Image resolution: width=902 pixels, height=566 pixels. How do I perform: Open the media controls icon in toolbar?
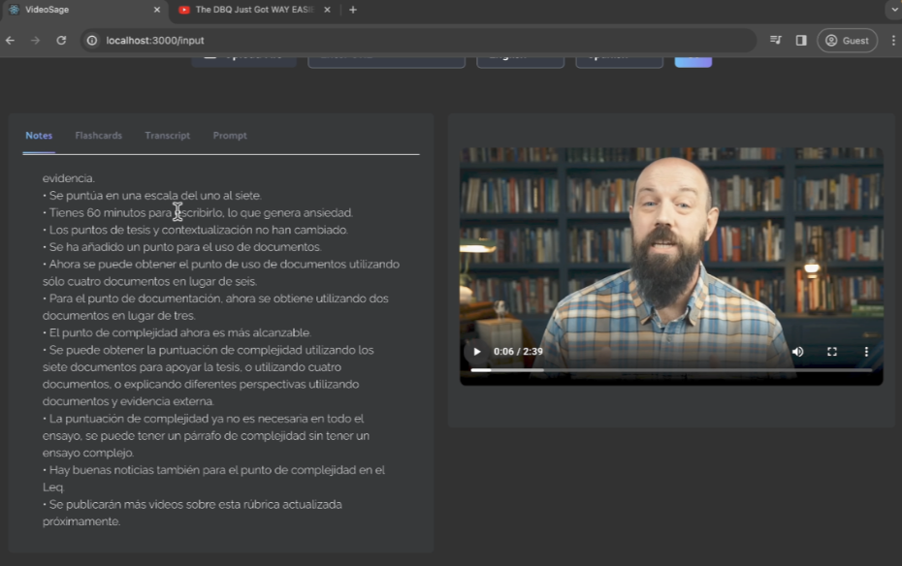(x=776, y=41)
